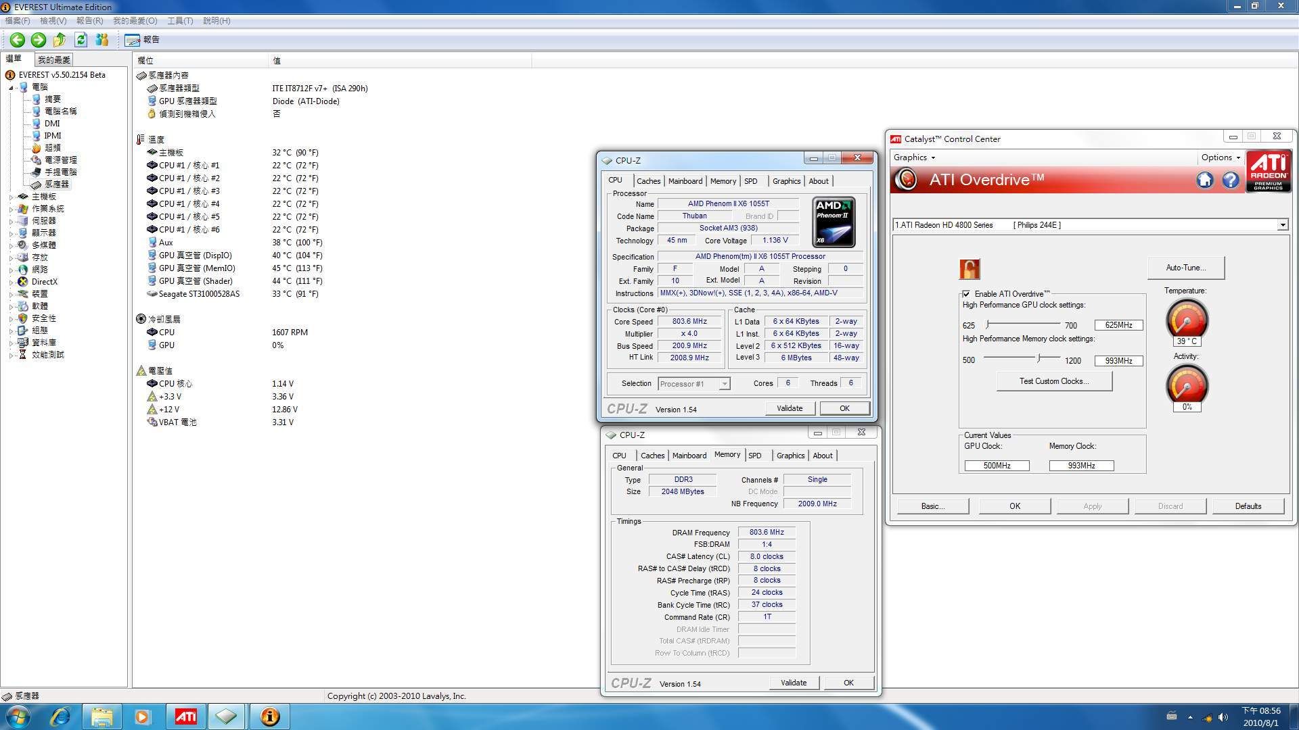This screenshot has width=1299, height=730.
Task: Uncheck Enable ATI Overdrive checkbox
Action: 966,294
